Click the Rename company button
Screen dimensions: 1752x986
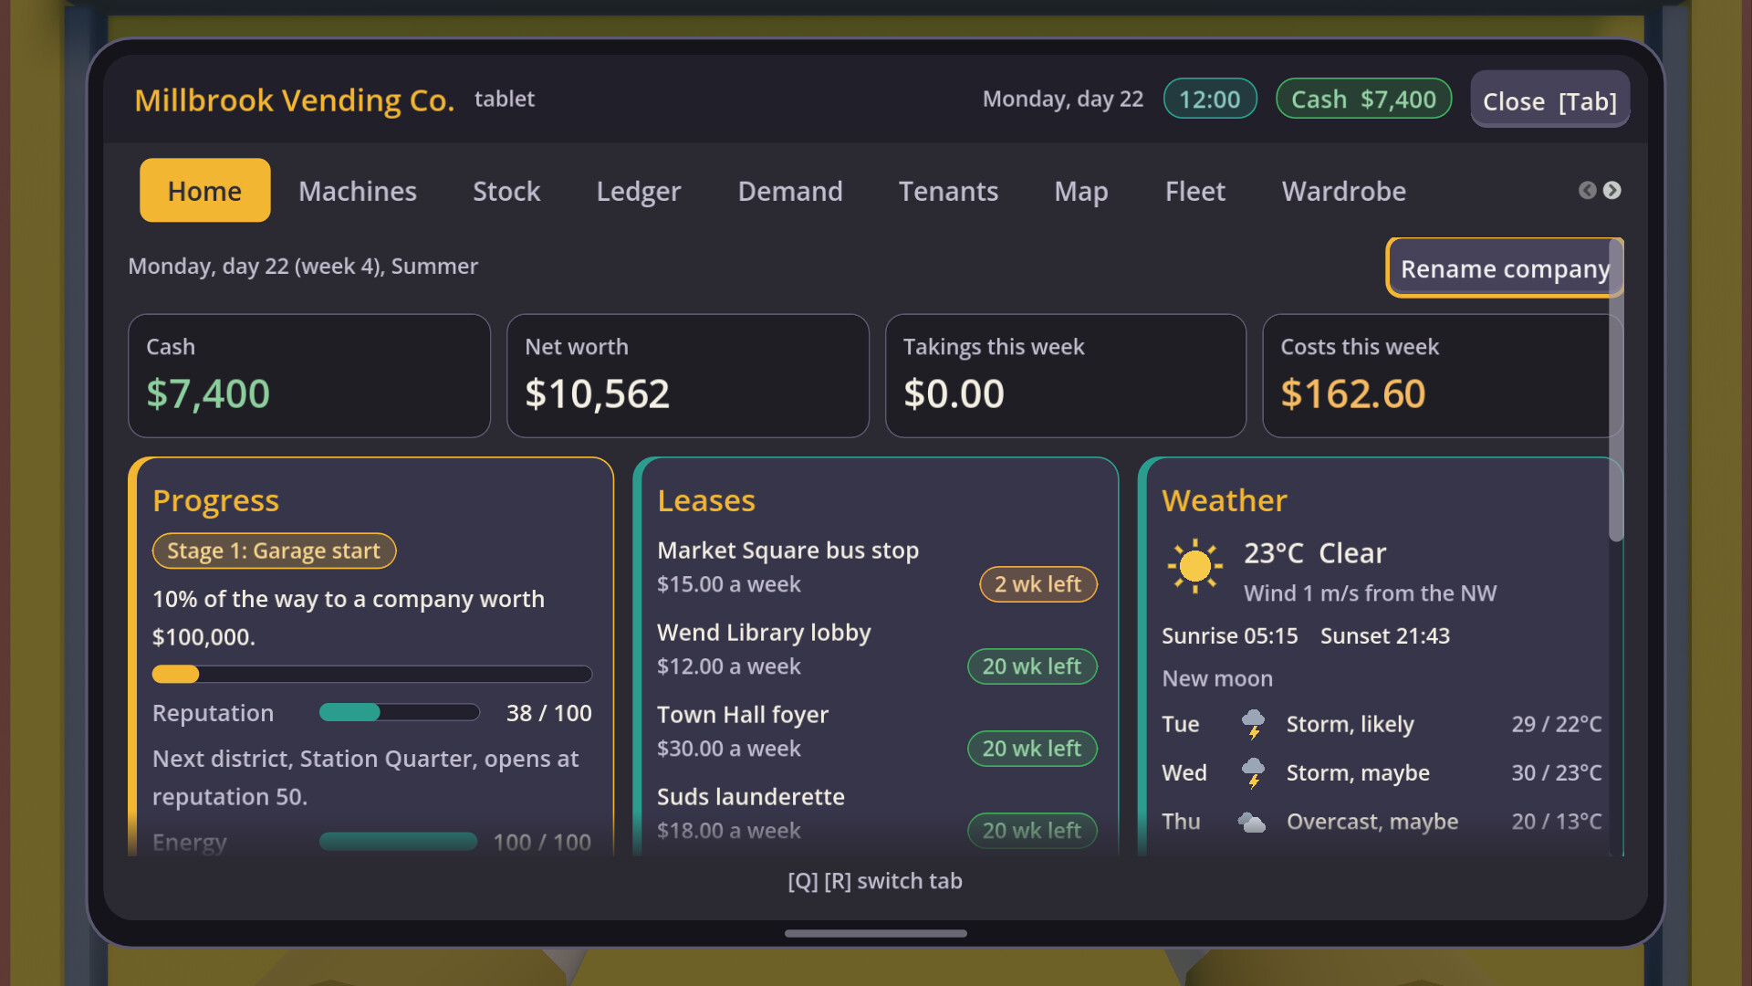tap(1505, 268)
